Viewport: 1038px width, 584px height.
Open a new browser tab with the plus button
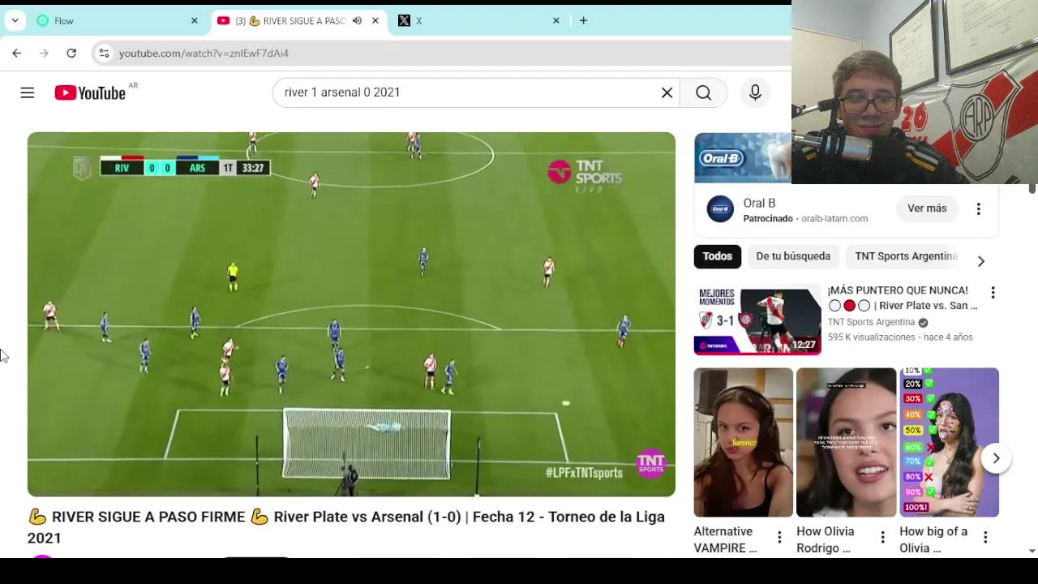pyautogui.click(x=583, y=20)
